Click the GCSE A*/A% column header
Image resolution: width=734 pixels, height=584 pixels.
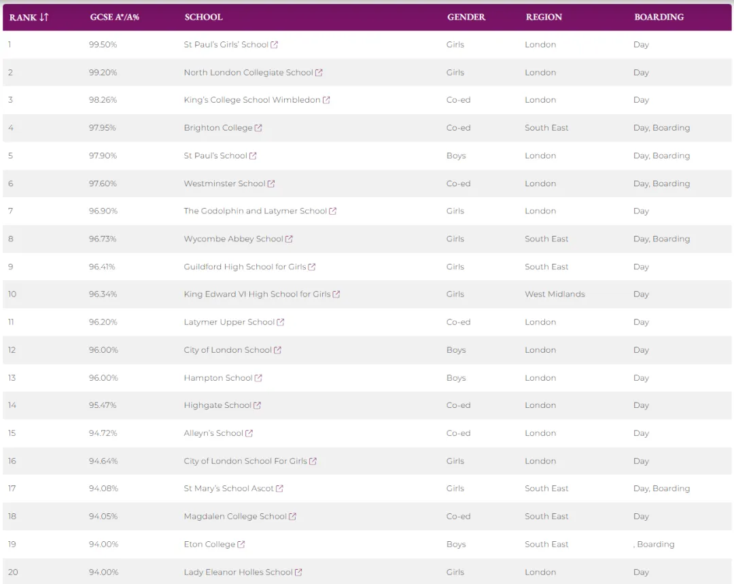click(115, 17)
